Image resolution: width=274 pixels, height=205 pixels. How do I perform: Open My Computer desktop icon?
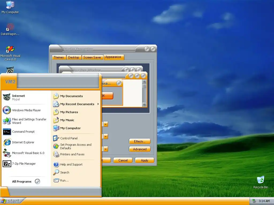pos(10,7)
